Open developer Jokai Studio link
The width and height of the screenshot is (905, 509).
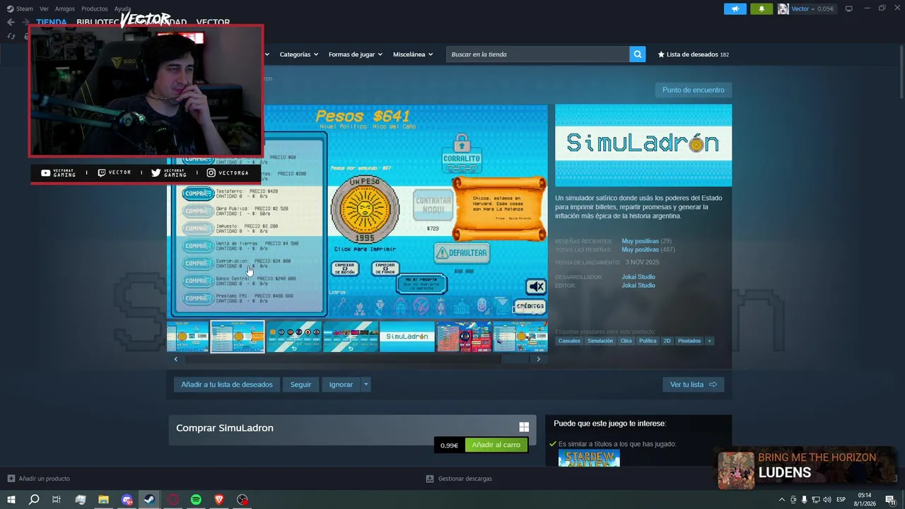point(638,277)
